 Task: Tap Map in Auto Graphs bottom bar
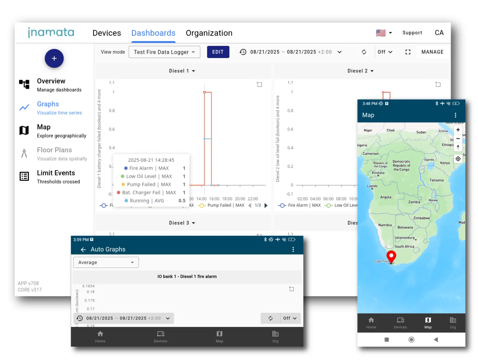[219, 337]
